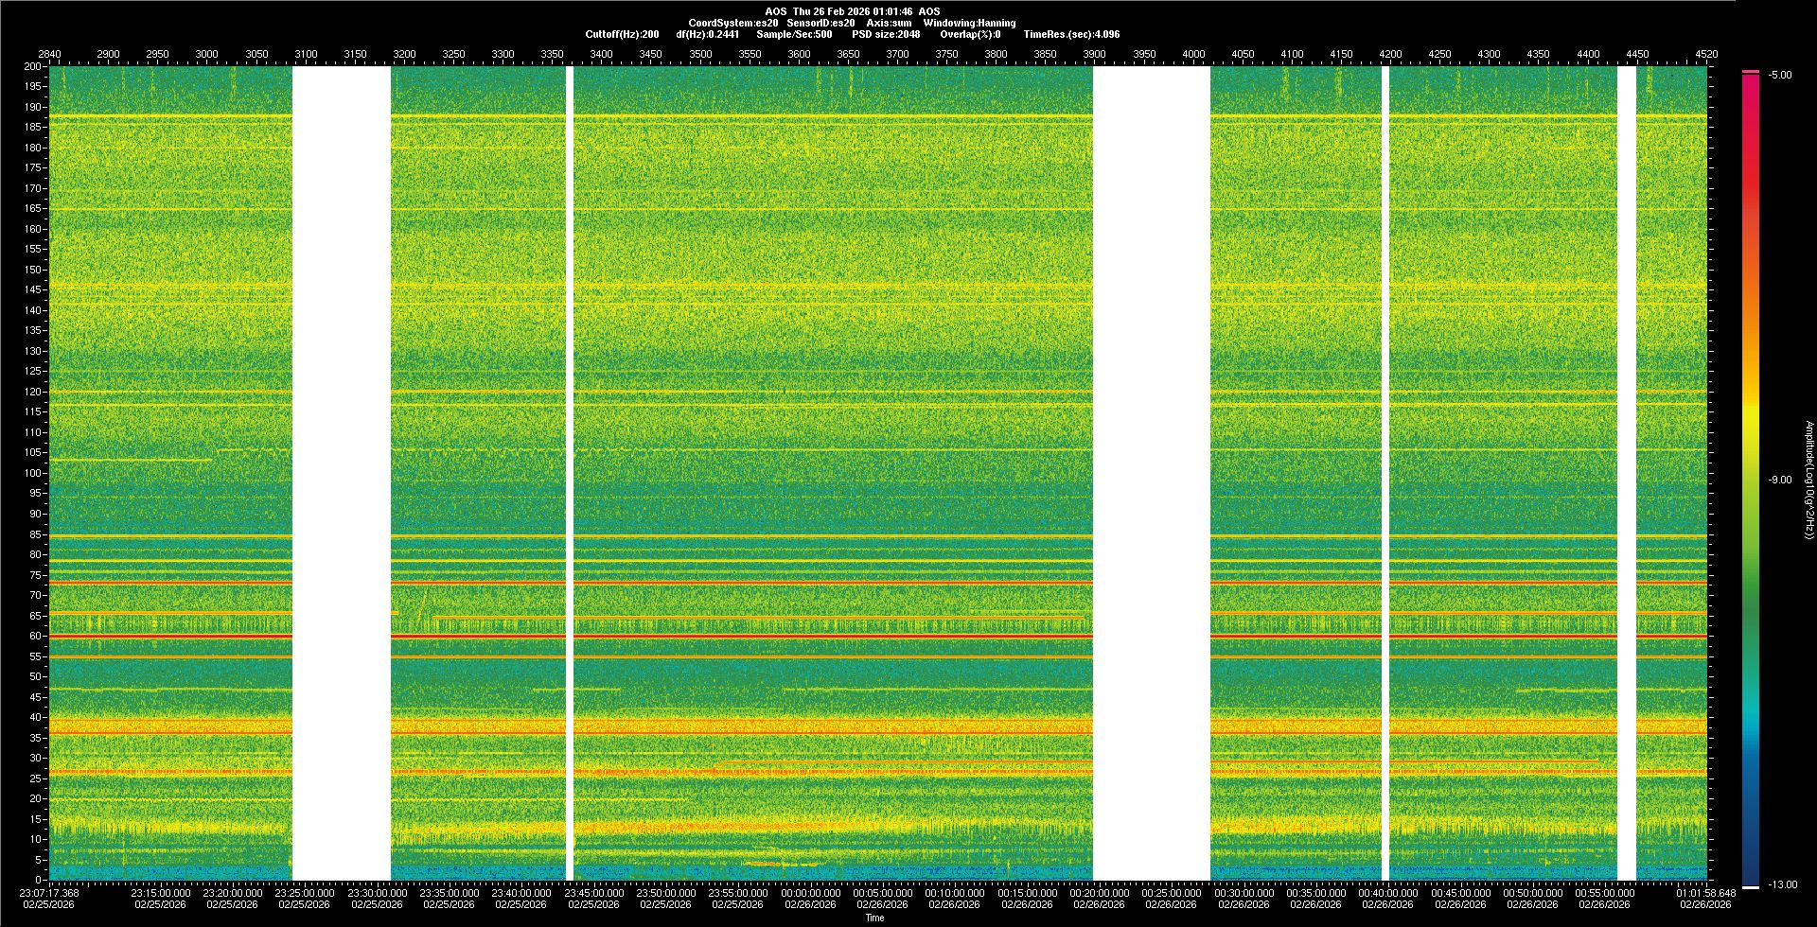Click the 00:00:00.000 time axis marker
Screen dimensions: 1817x927
810,892
